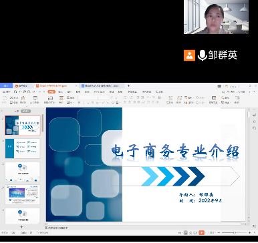The image size is (258, 243).
Task: Select the highlighted orange Home ribbon tab
Action: click(51, 91)
